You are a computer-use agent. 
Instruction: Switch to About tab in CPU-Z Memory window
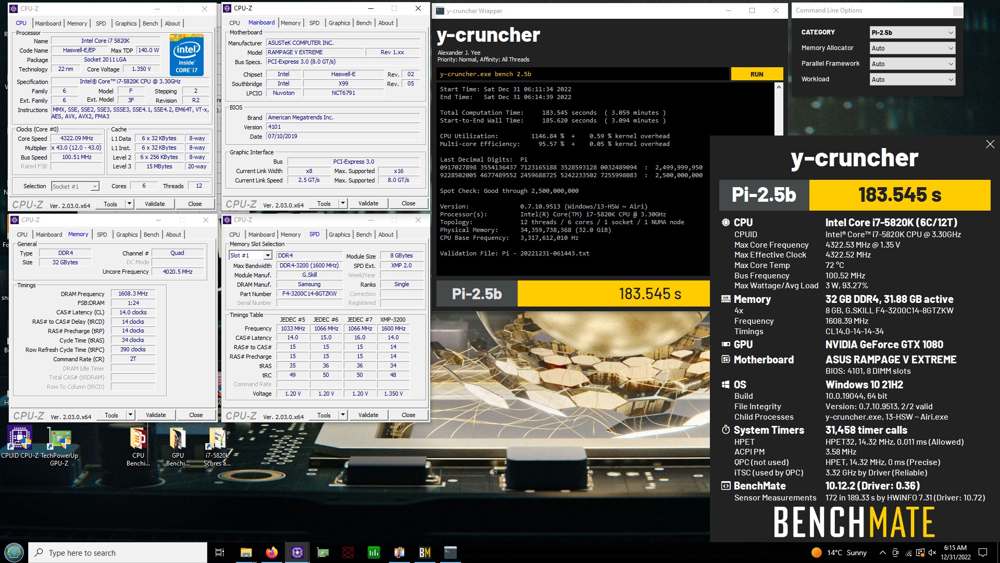[x=173, y=235]
